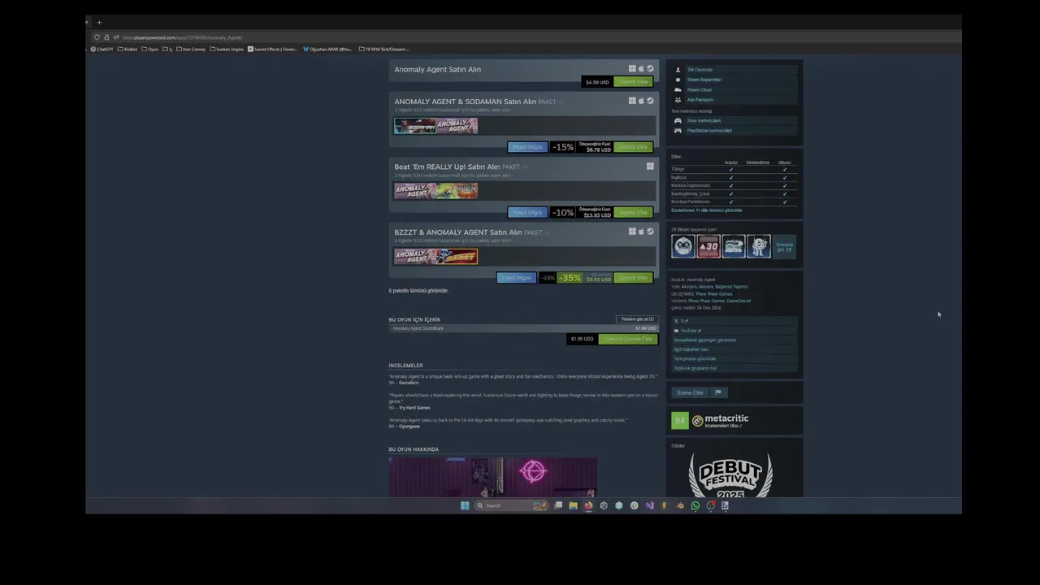Open a new browser tab with plus icon
Image resolution: width=1040 pixels, height=585 pixels.
click(99, 22)
